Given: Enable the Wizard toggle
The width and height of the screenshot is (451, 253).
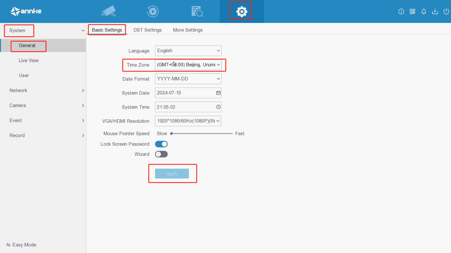Looking at the screenshot, I should [161, 154].
